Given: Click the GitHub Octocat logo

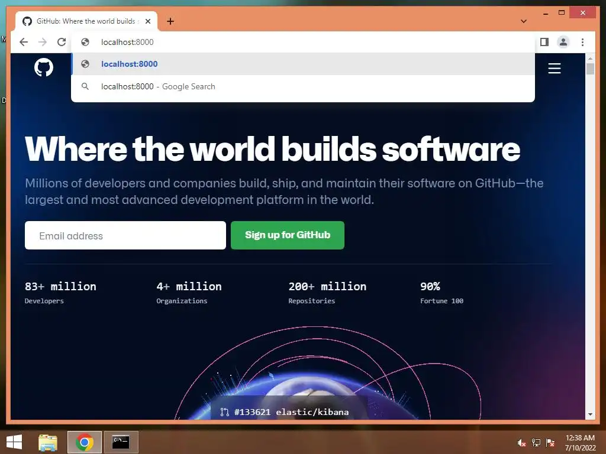Looking at the screenshot, I should [44, 67].
